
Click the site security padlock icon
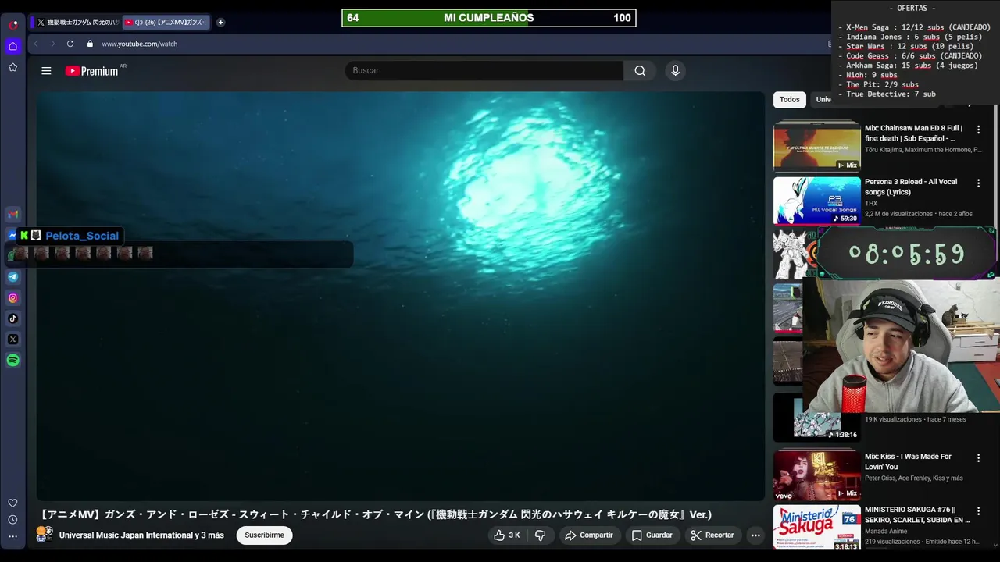coord(90,44)
